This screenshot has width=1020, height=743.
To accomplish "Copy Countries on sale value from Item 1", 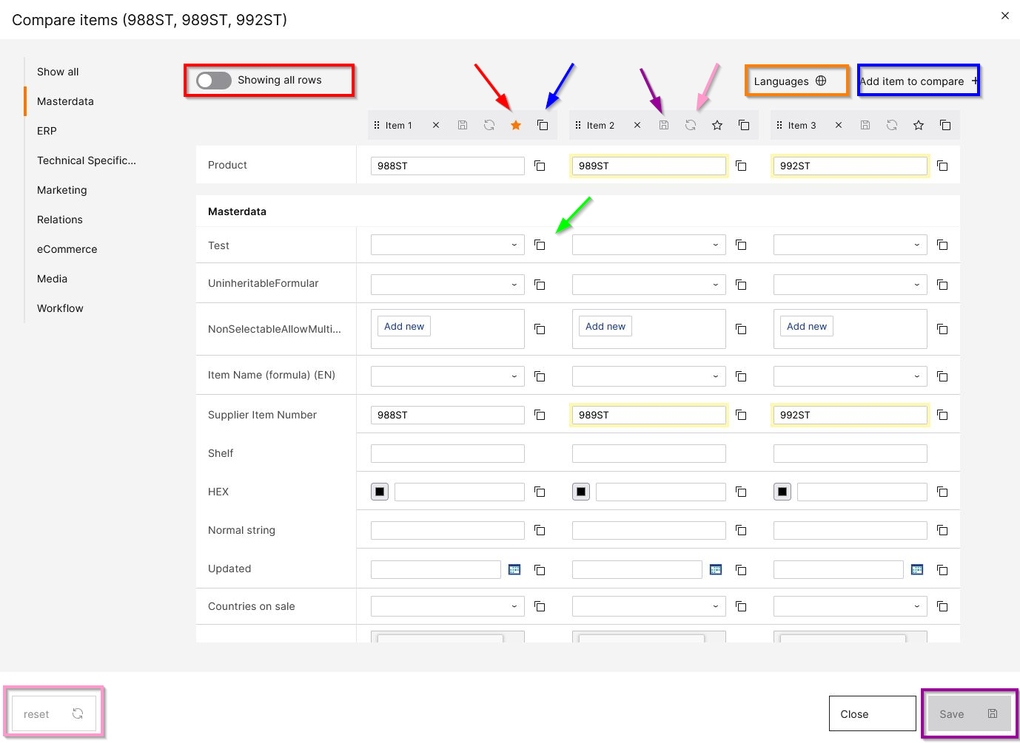I will [x=540, y=606].
